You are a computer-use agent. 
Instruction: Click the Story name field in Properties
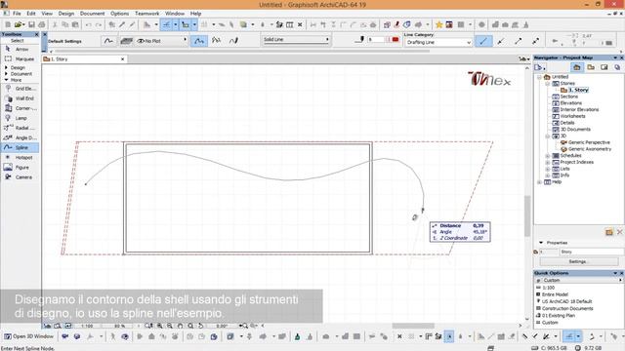592,252
